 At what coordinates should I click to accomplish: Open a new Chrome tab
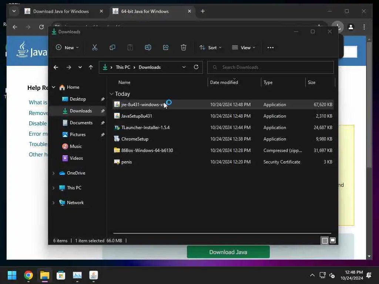point(203,11)
